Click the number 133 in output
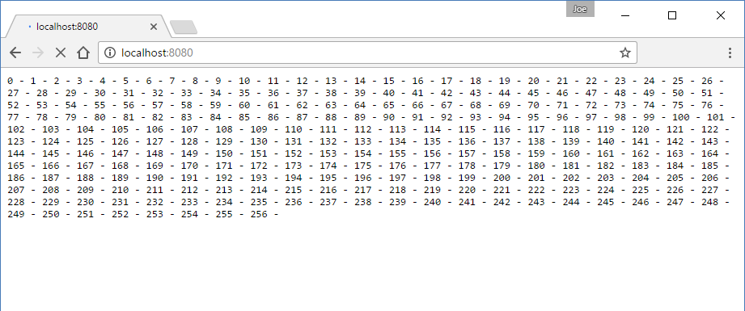This screenshot has width=745, height=311. point(363,141)
